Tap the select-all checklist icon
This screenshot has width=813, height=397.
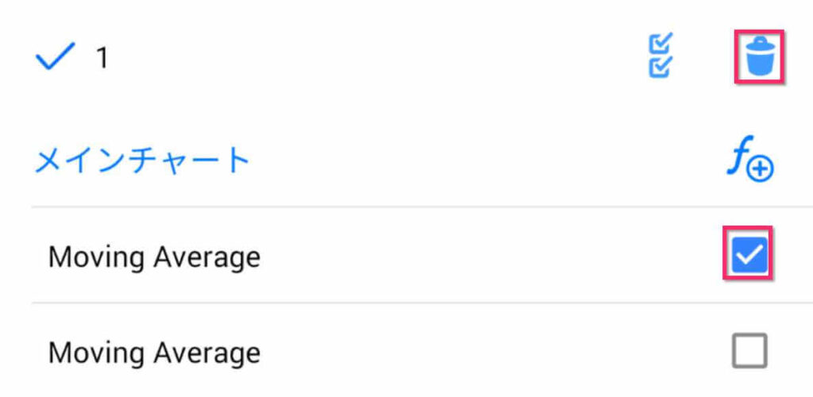pyautogui.click(x=661, y=56)
